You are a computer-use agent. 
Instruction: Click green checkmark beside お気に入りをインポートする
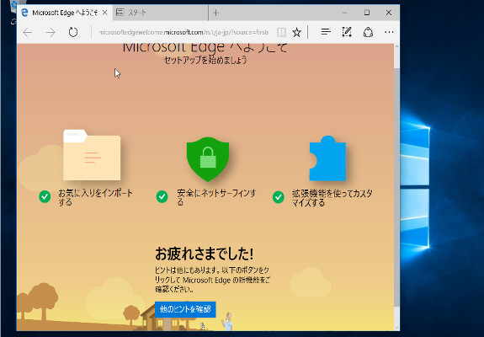click(45, 196)
